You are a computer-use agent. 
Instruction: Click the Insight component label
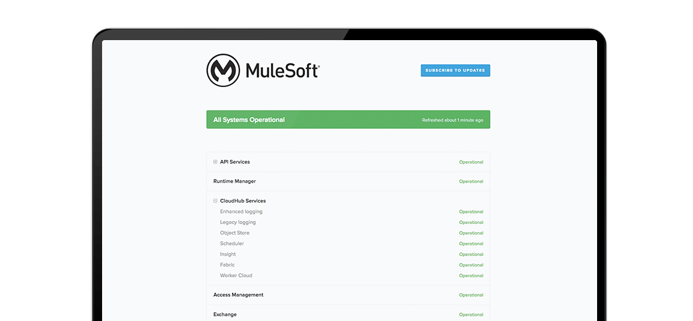[228, 254]
